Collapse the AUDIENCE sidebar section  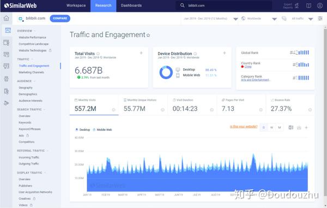(x=26, y=81)
